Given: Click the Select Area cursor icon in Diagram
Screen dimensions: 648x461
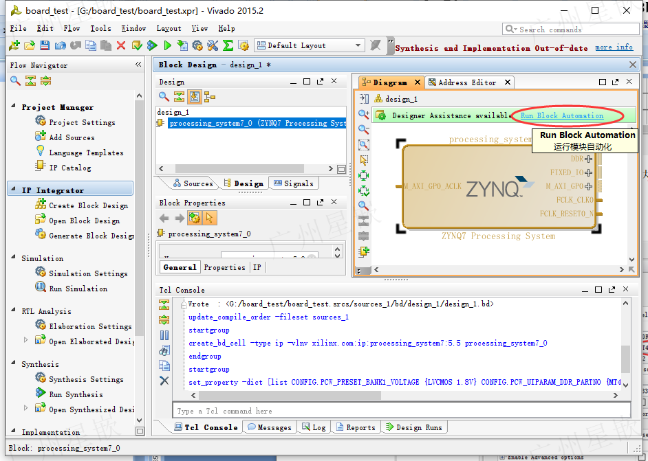Looking at the screenshot, I should point(364,160).
